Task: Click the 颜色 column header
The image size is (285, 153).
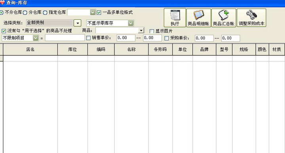Action: [262, 49]
